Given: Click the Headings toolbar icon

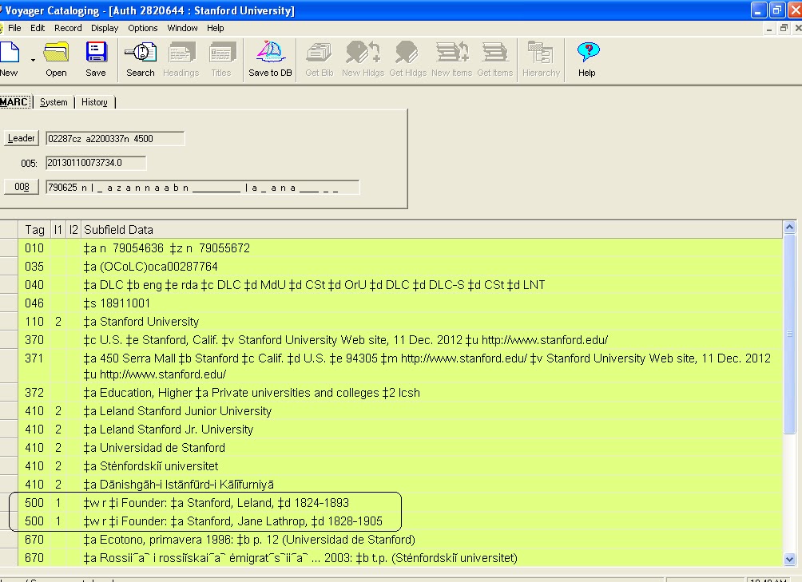Looking at the screenshot, I should click(181, 53).
